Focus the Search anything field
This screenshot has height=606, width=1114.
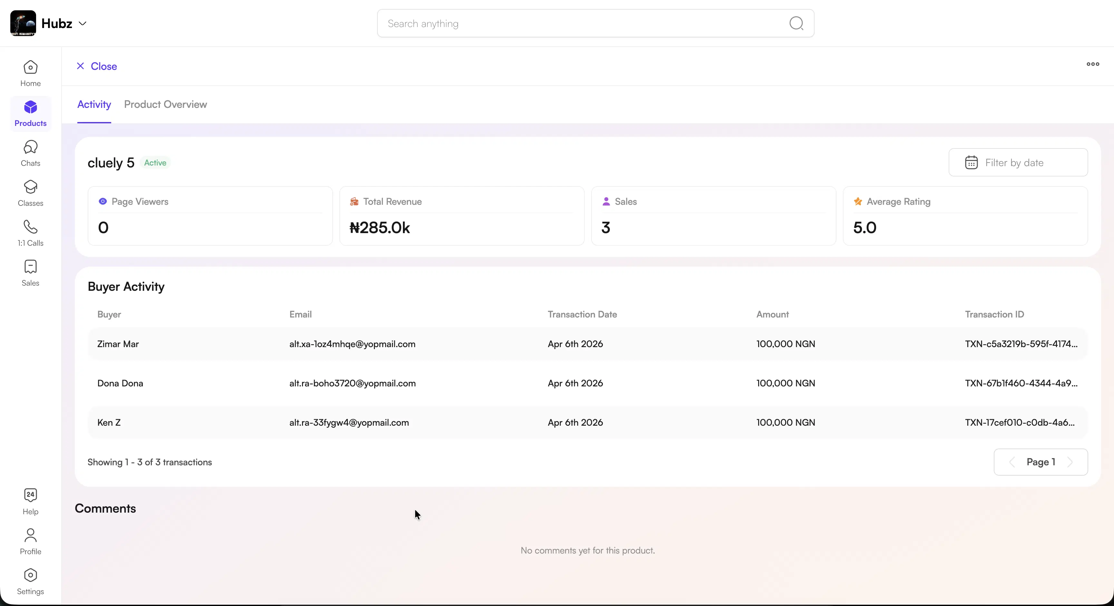pyautogui.click(x=595, y=23)
